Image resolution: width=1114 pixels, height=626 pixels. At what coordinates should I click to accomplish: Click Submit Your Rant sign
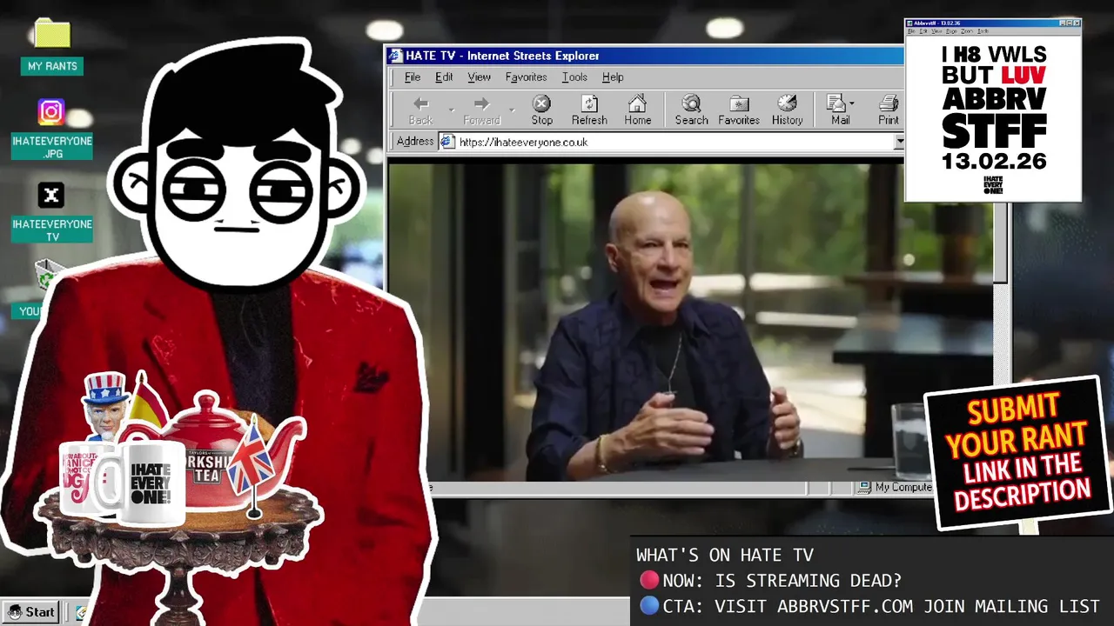click(1017, 454)
